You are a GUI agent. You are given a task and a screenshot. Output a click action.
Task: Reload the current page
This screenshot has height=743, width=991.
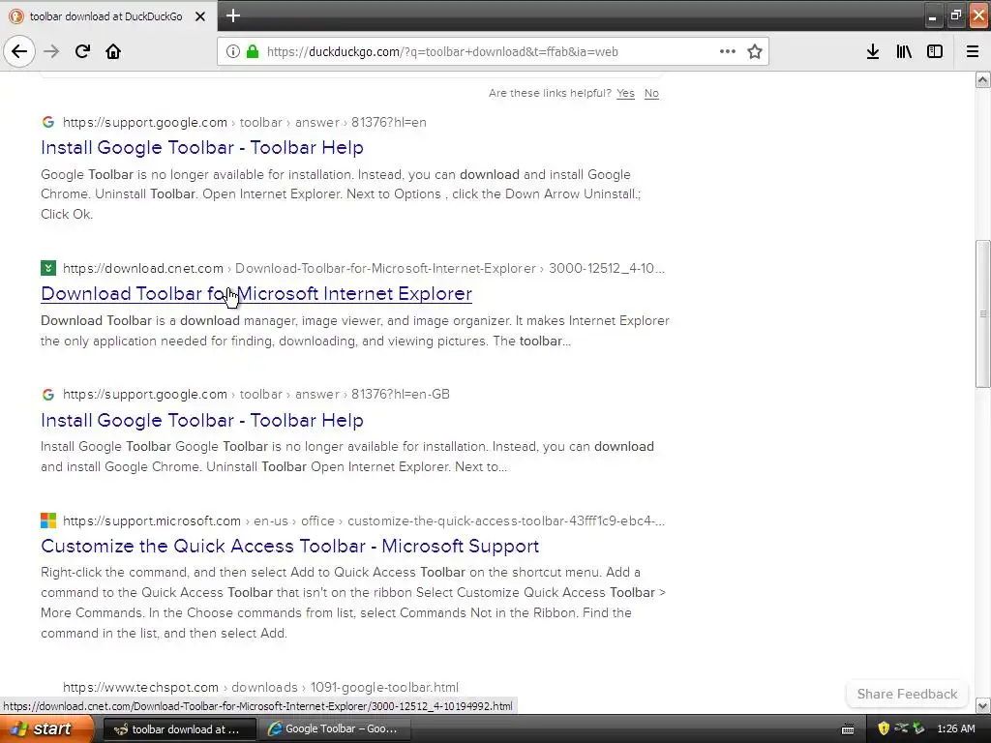pos(82,51)
